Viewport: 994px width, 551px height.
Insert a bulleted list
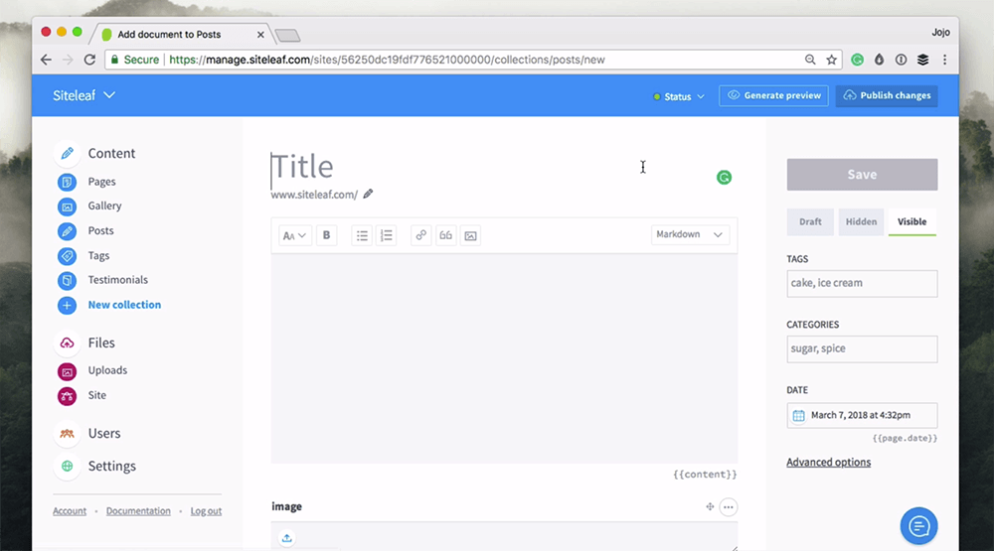pyautogui.click(x=362, y=235)
